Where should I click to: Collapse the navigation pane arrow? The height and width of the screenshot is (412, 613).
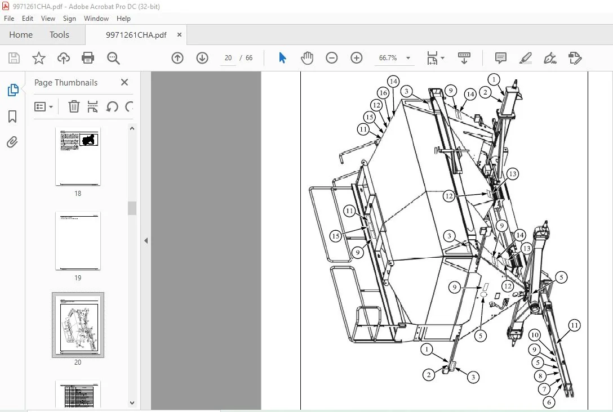(146, 240)
